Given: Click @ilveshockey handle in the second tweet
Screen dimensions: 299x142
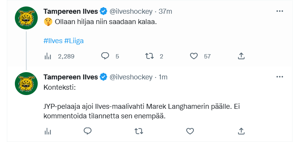Looking at the screenshot, I should [131, 77].
